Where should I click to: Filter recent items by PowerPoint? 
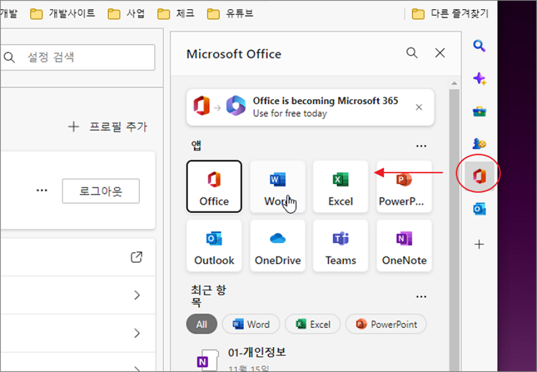pyautogui.click(x=386, y=324)
